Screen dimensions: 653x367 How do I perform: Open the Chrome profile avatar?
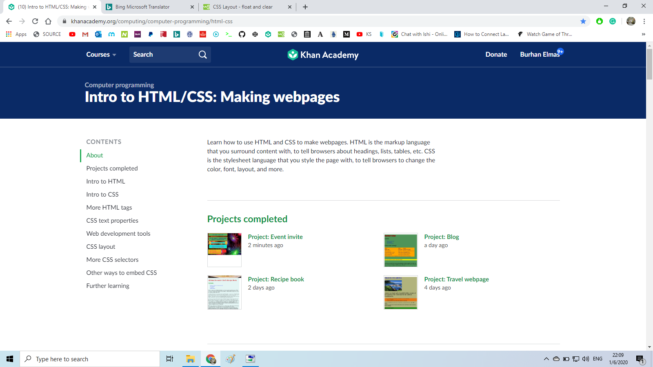pyautogui.click(x=631, y=21)
